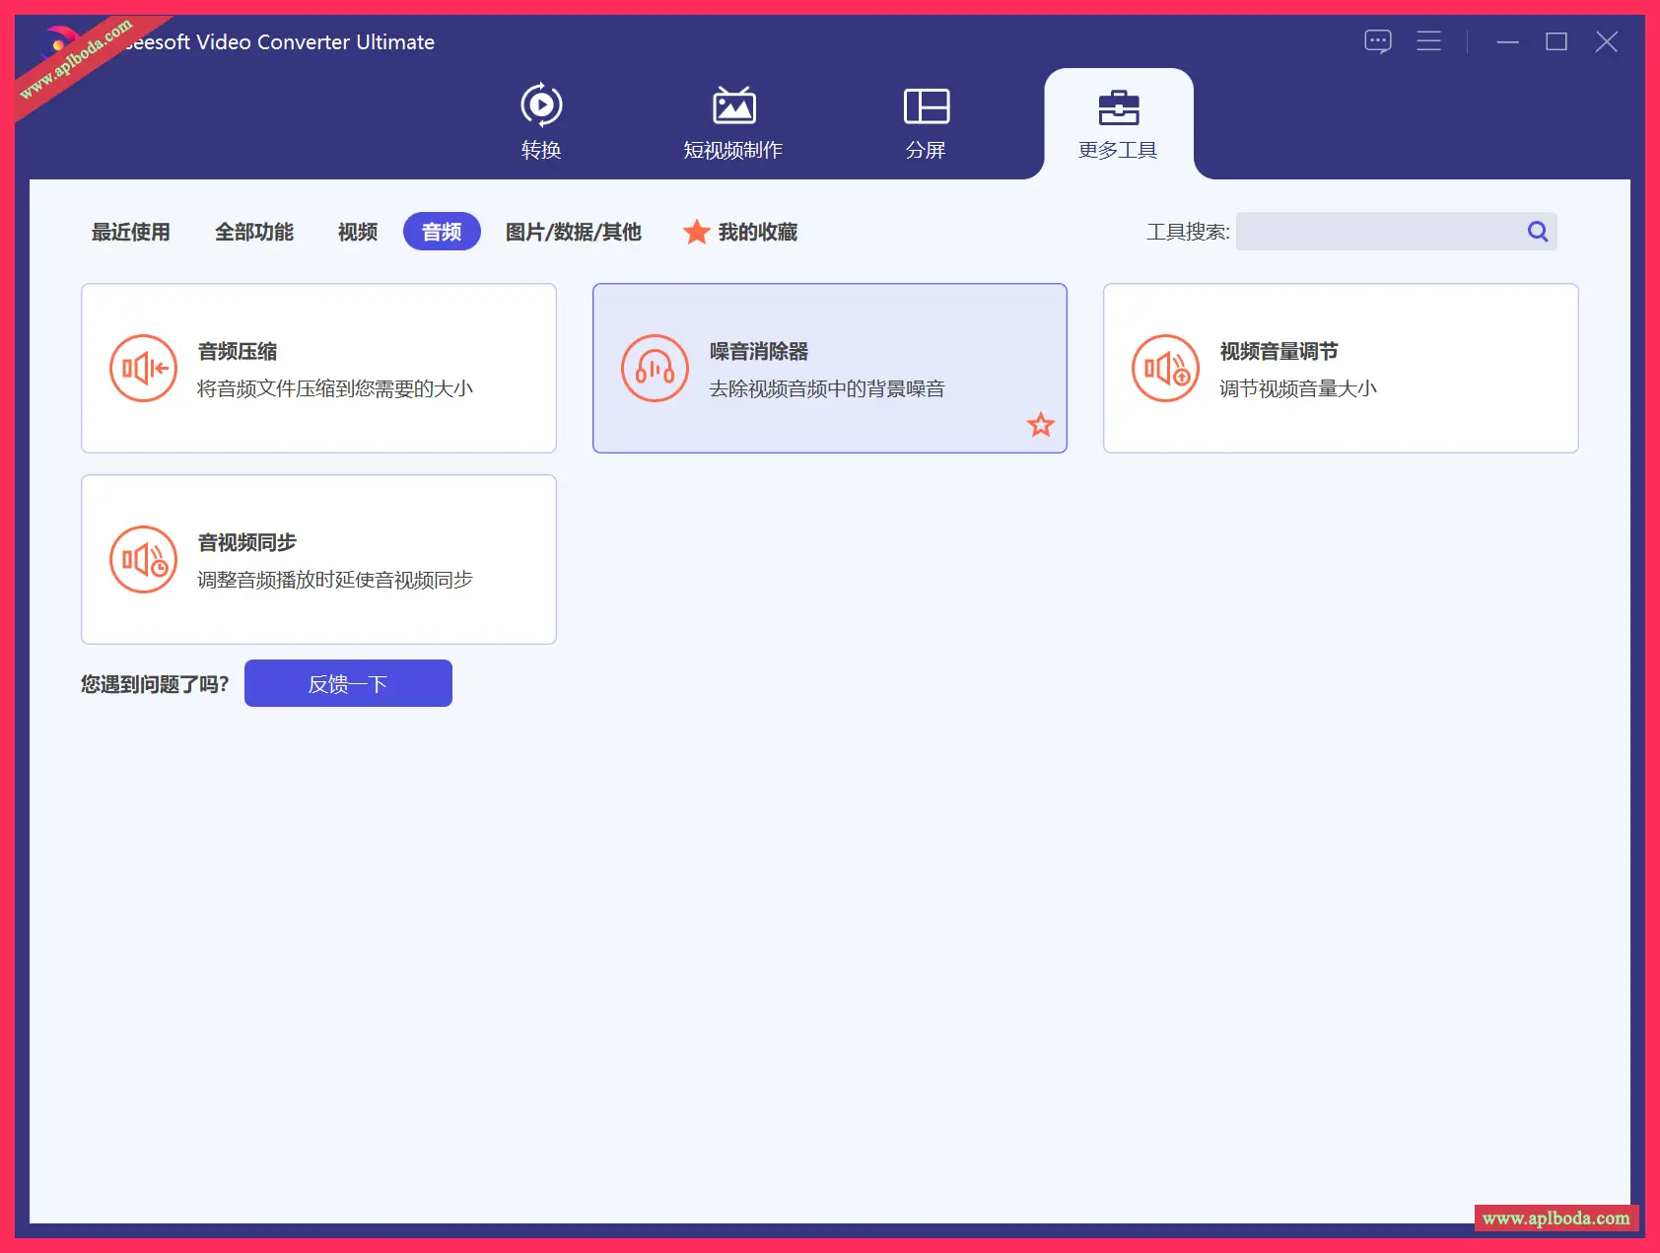The width and height of the screenshot is (1660, 1253).
Task: Click the 工具搜索 search input field
Action: 1379,232
